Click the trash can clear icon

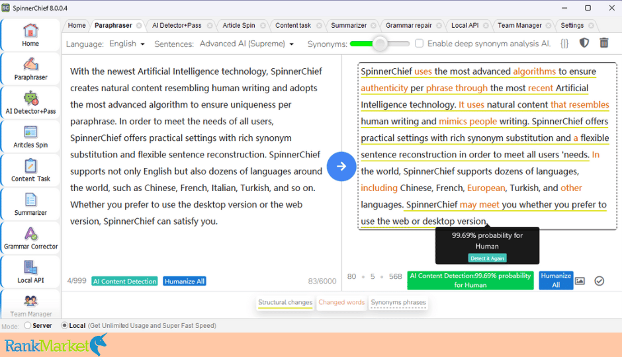(x=603, y=43)
